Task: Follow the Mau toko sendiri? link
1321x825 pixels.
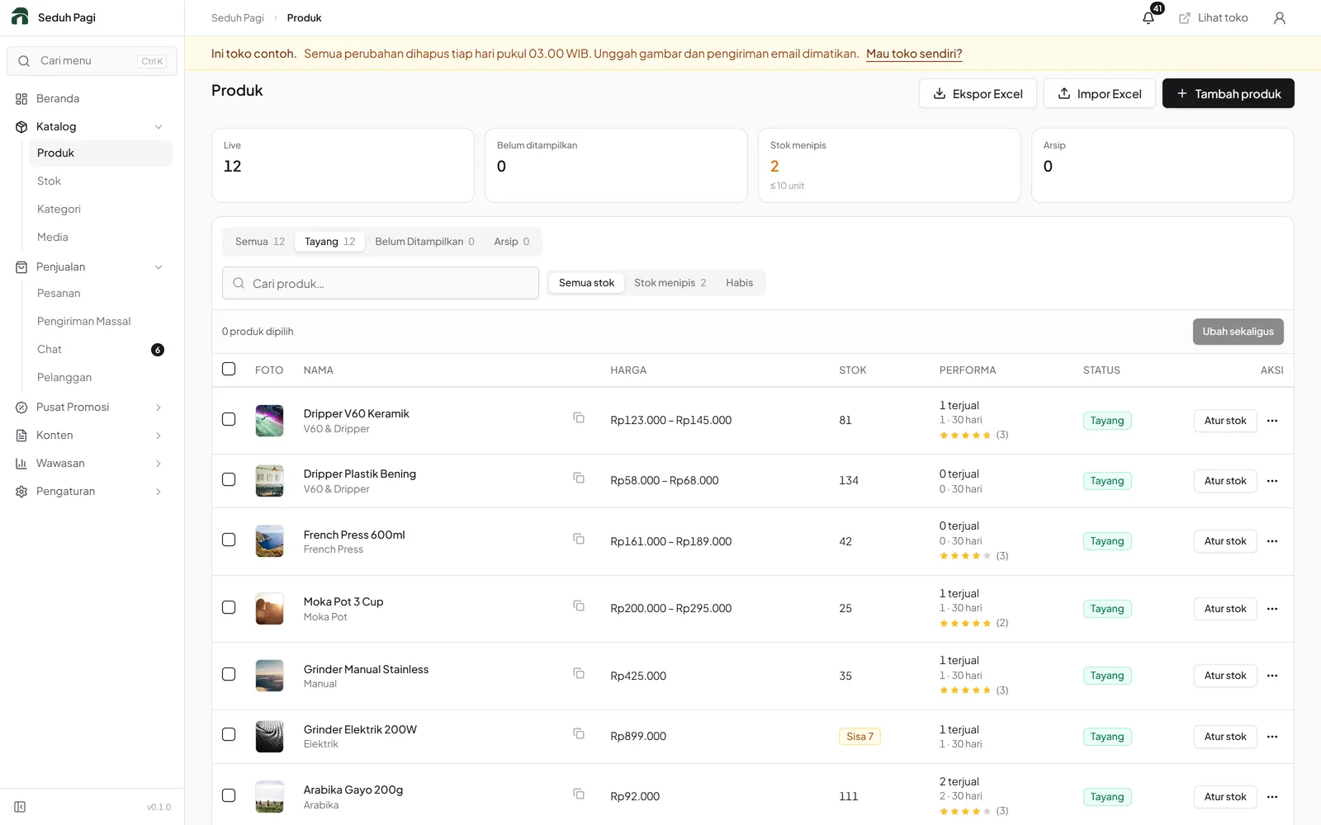Action: click(x=914, y=54)
